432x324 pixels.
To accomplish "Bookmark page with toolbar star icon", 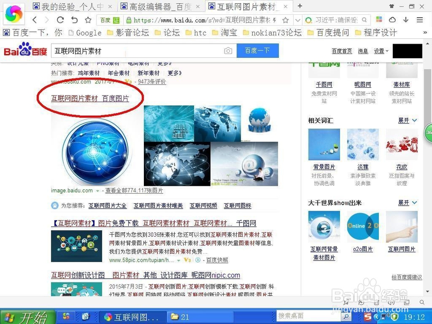I will [88, 20].
